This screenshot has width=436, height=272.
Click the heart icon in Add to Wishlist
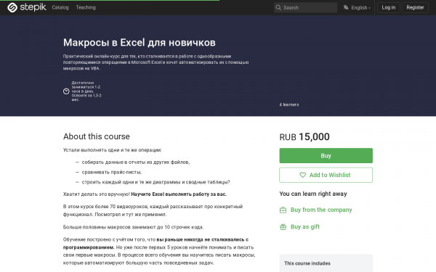click(x=302, y=175)
